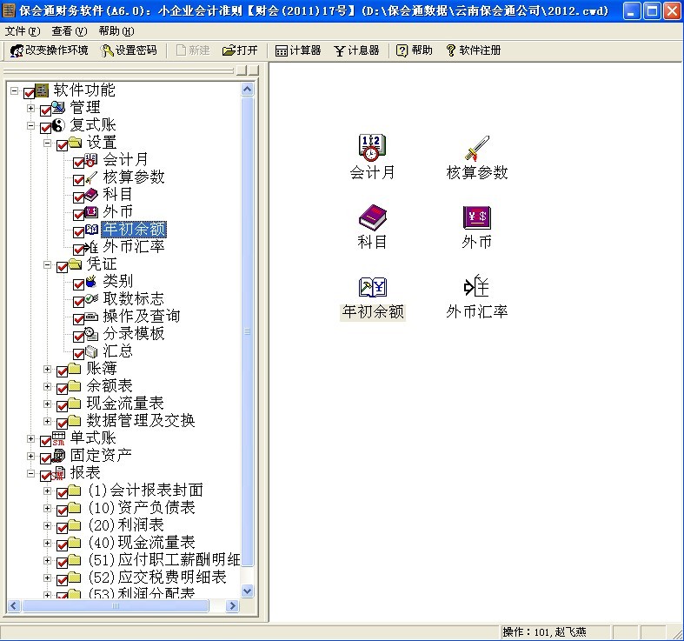Open the 查看 menu
This screenshot has height=641, width=684.
[x=69, y=30]
